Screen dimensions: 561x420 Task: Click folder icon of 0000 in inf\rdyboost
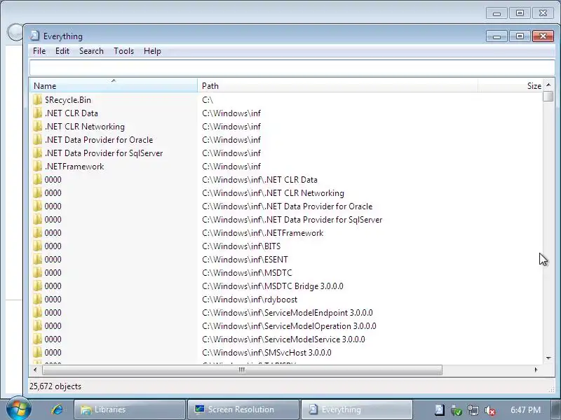click(38, 300)
